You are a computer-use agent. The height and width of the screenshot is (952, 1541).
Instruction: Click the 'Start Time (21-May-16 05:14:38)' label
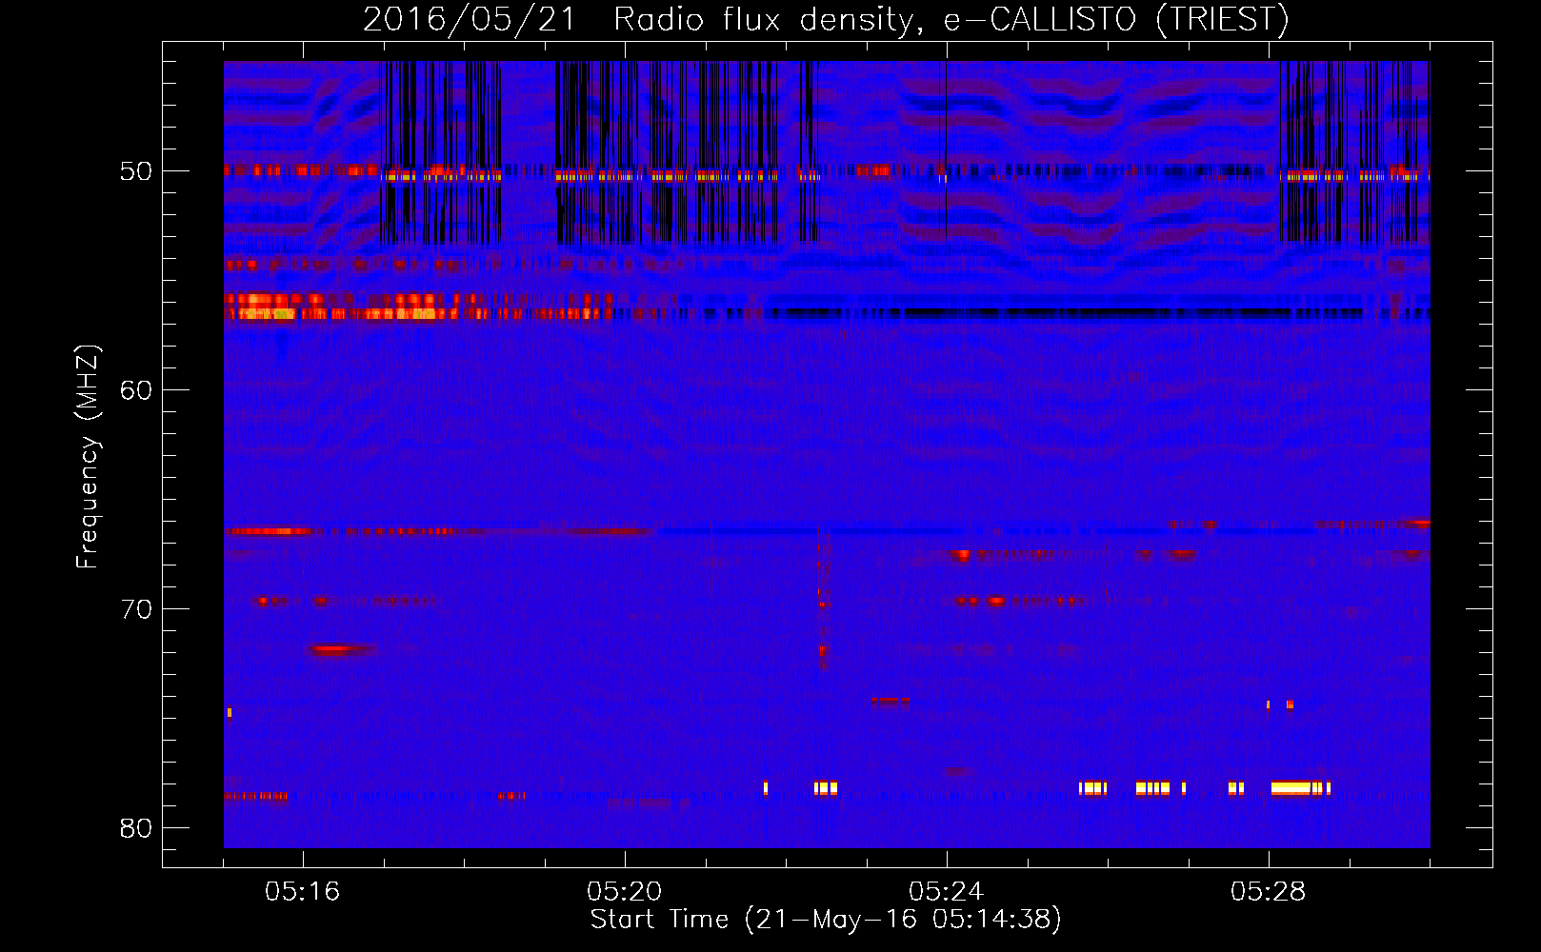tap(826, 920)
